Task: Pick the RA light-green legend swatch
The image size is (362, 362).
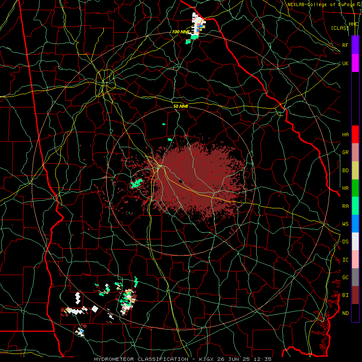Action: point(355,206)
